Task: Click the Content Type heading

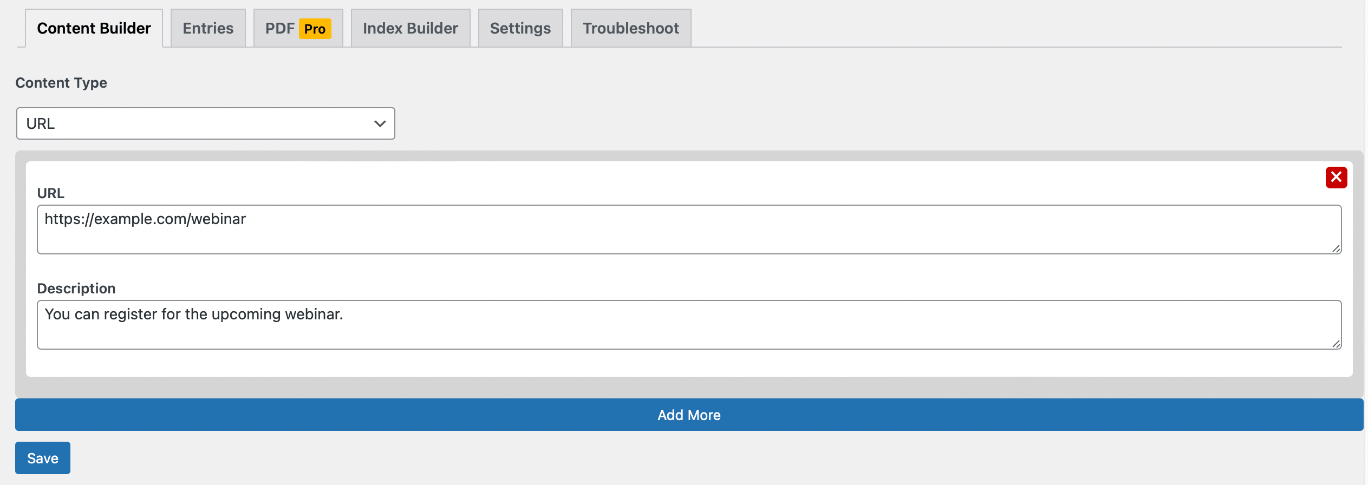Action: click(61, 83)
